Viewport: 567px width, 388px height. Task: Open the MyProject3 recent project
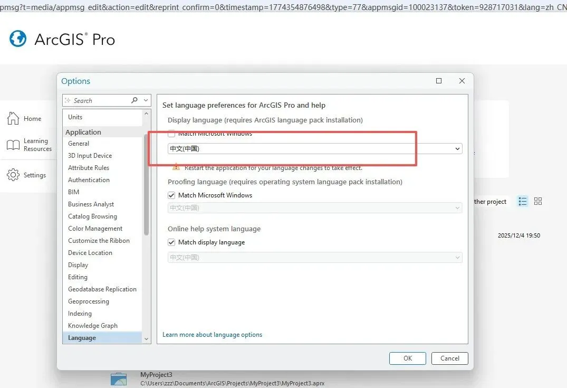tap(156, 375)
